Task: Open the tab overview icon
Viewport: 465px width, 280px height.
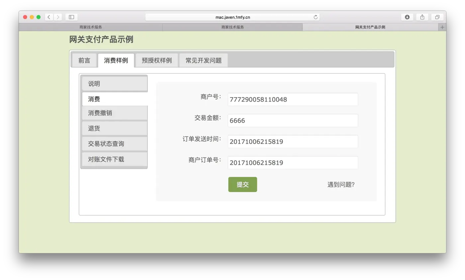Action: [437, 17]
